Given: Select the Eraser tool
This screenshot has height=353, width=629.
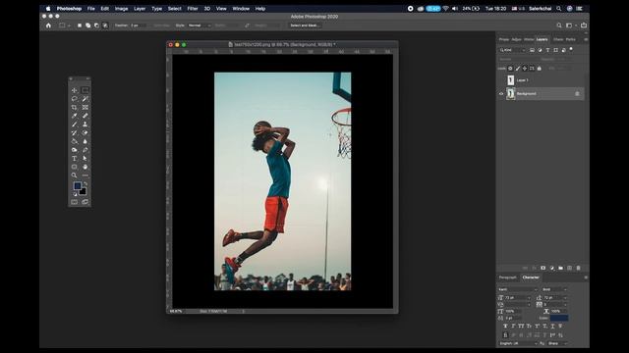Looking at the screenshot, I should (86, 133).
